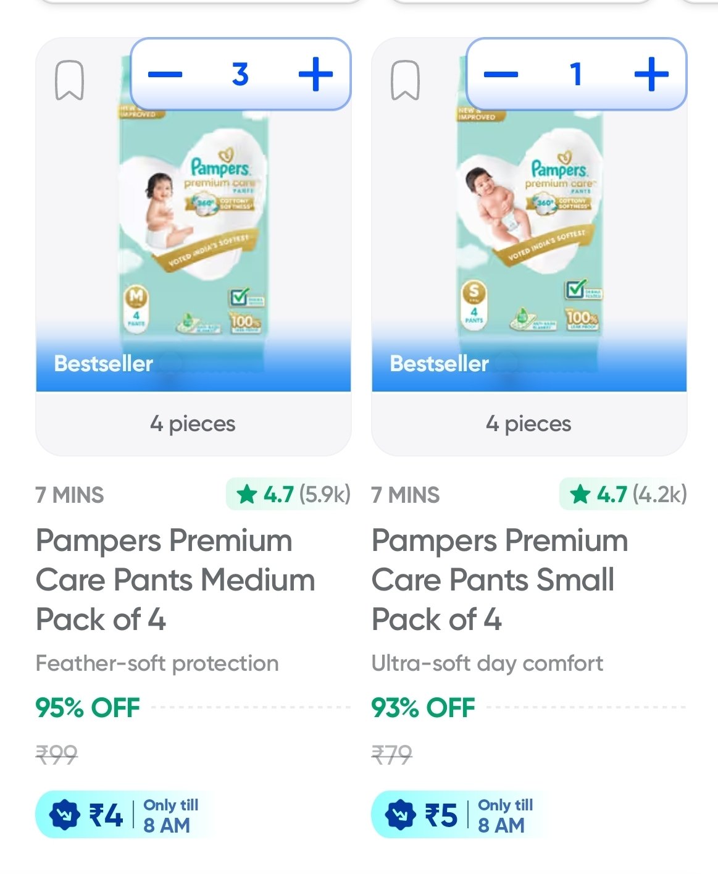Image resolution: width=718 pixels, height=874 pixels.
Task: Bookmark the Pampers Small pants product
Action: 405,80
